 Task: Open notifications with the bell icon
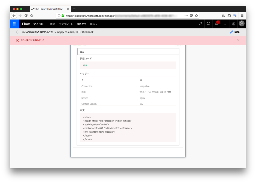(217, 24)
